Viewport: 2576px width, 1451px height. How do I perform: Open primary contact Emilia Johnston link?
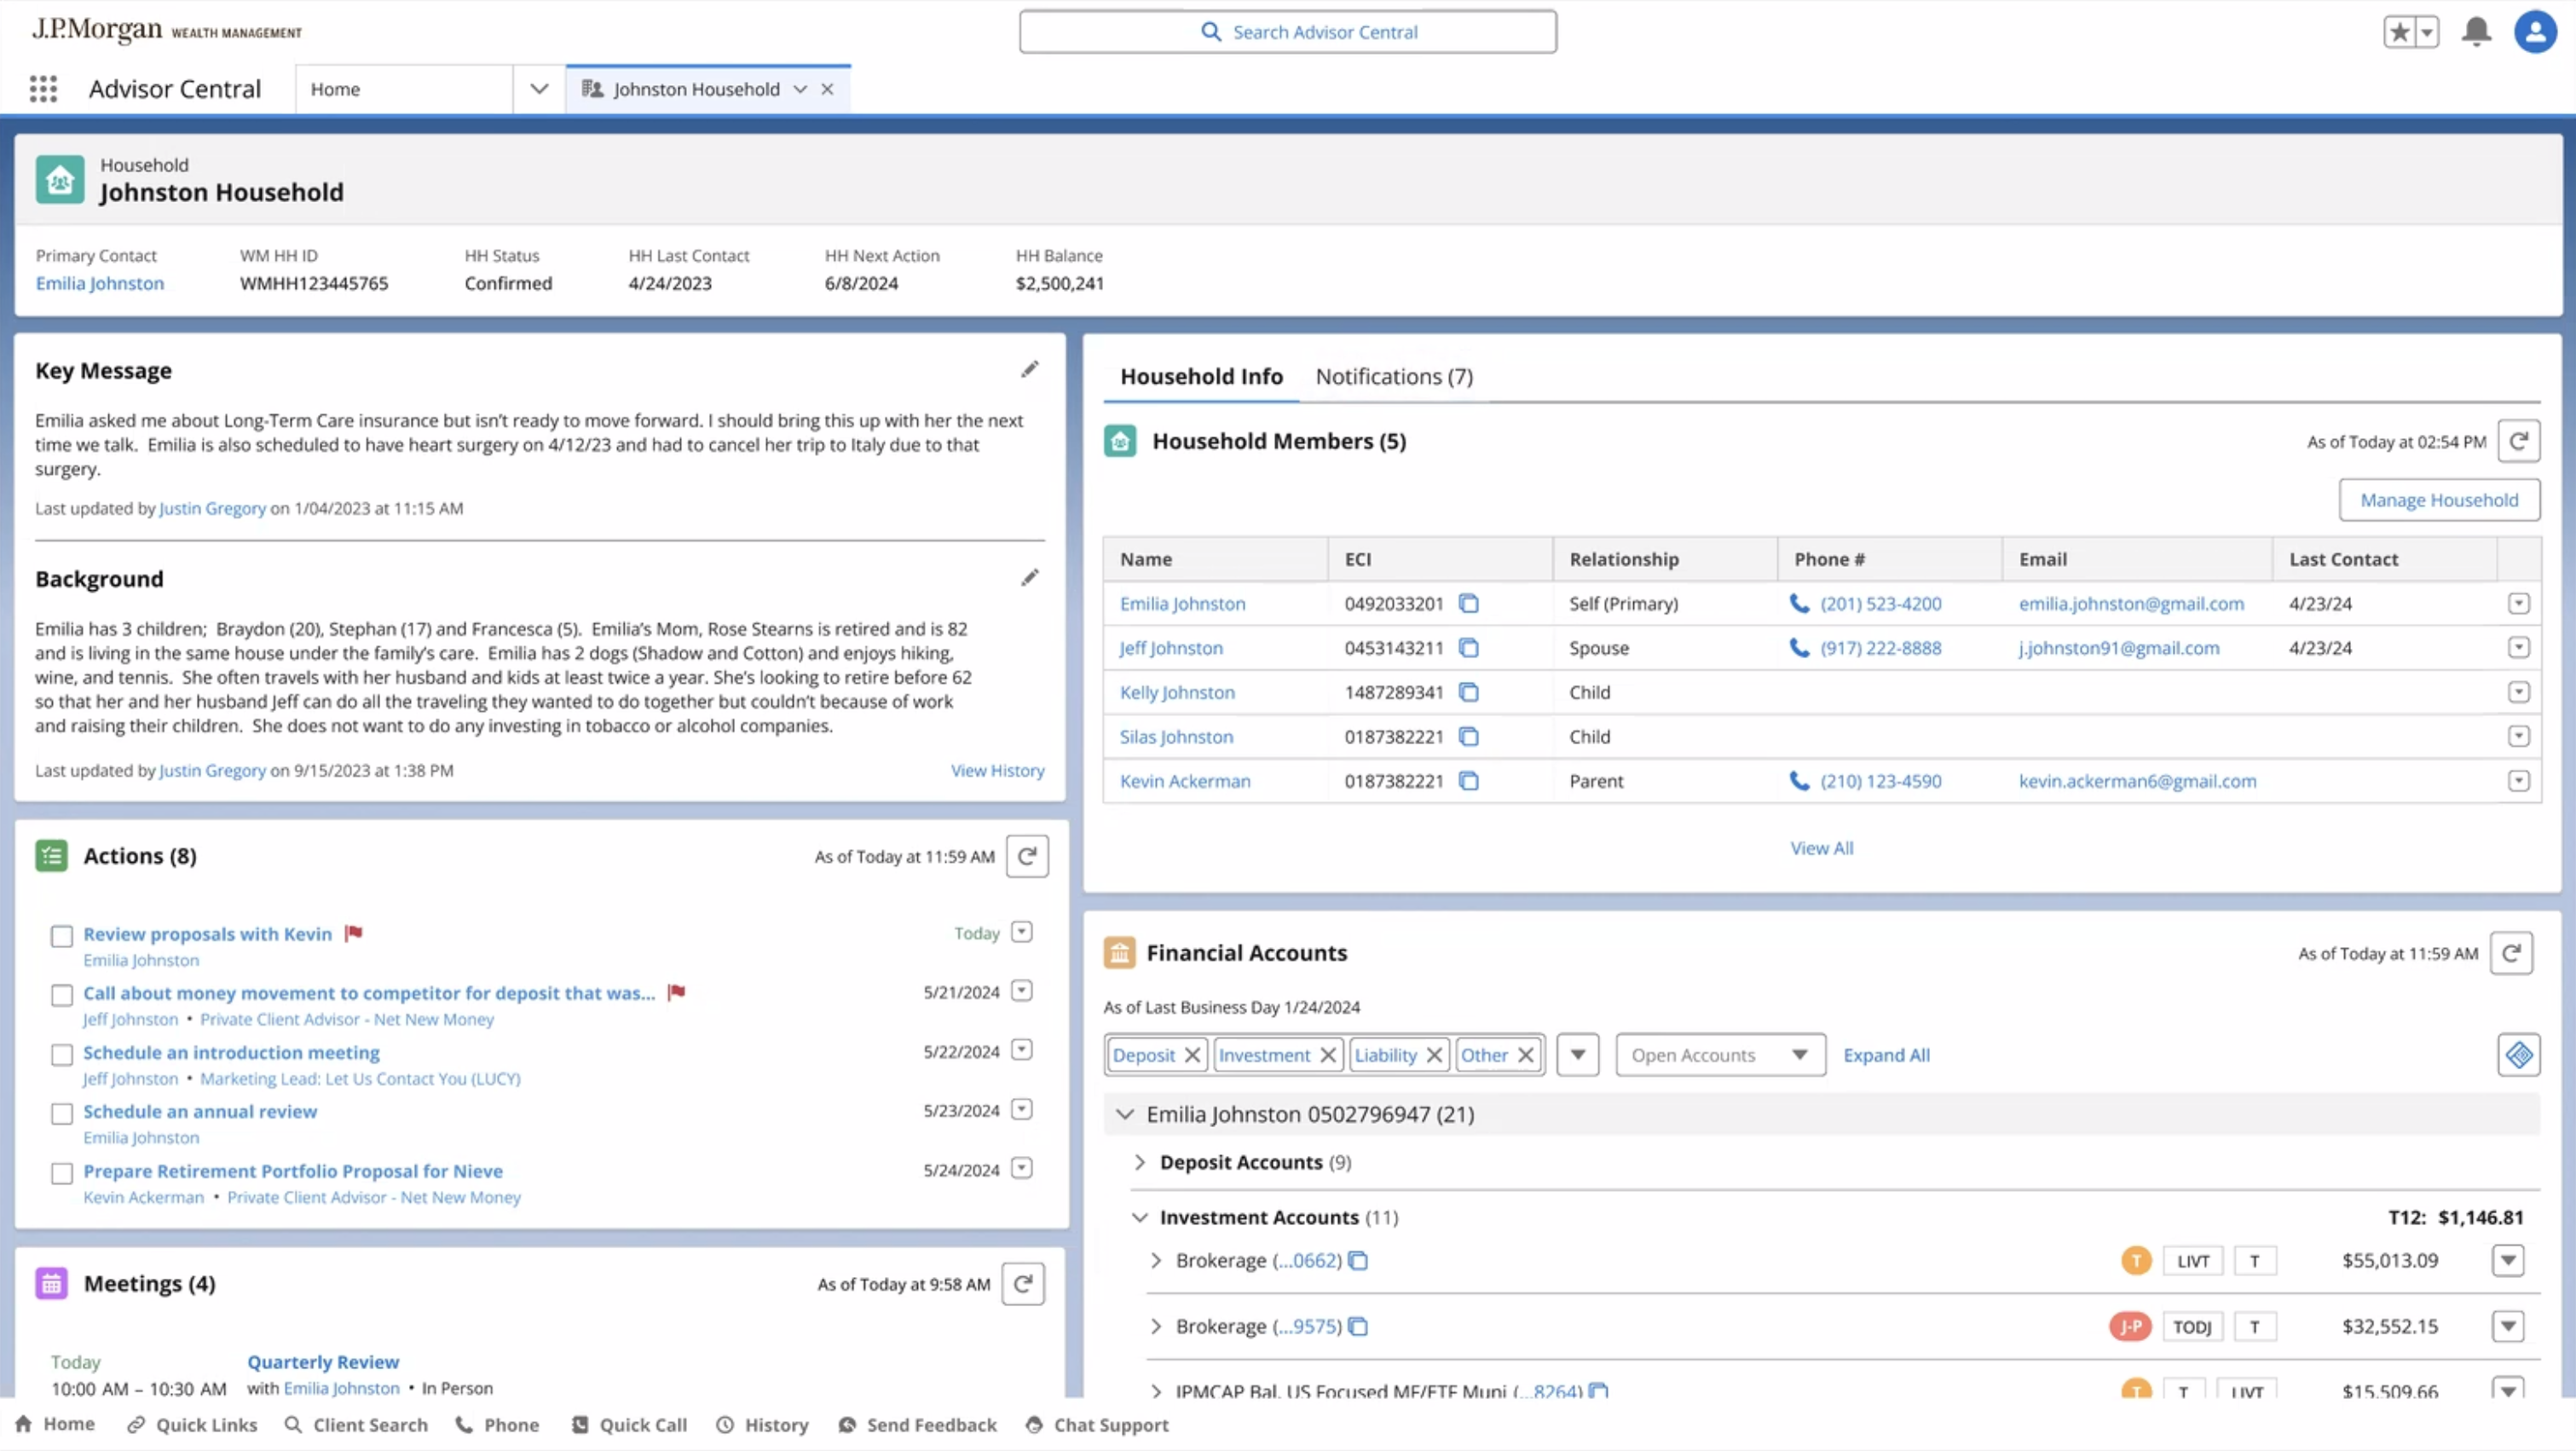pos(100,284)
